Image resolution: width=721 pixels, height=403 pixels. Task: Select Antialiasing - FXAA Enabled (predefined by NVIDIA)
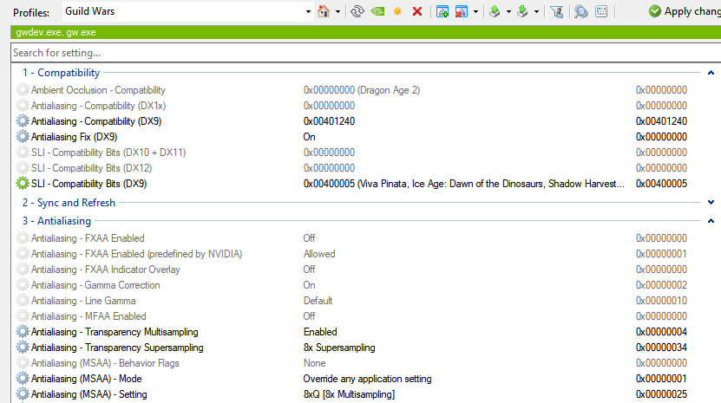(x=136, y=254)
